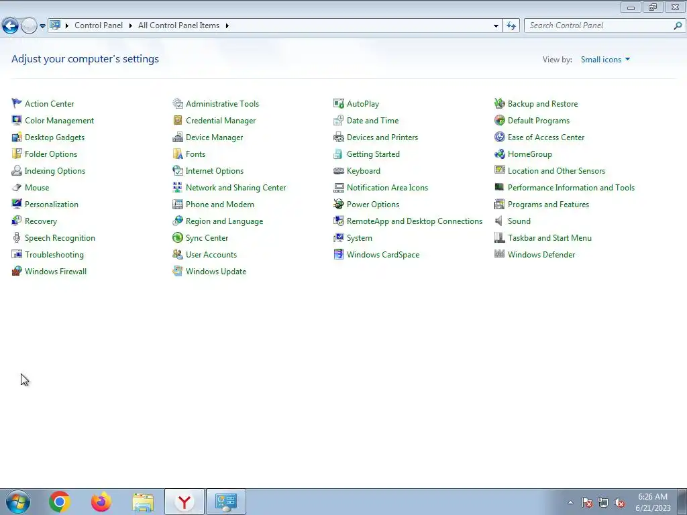Open the address bar history dropdown arrow
Viewport: 687px width, 515px height.
click(x=496, y=25)
